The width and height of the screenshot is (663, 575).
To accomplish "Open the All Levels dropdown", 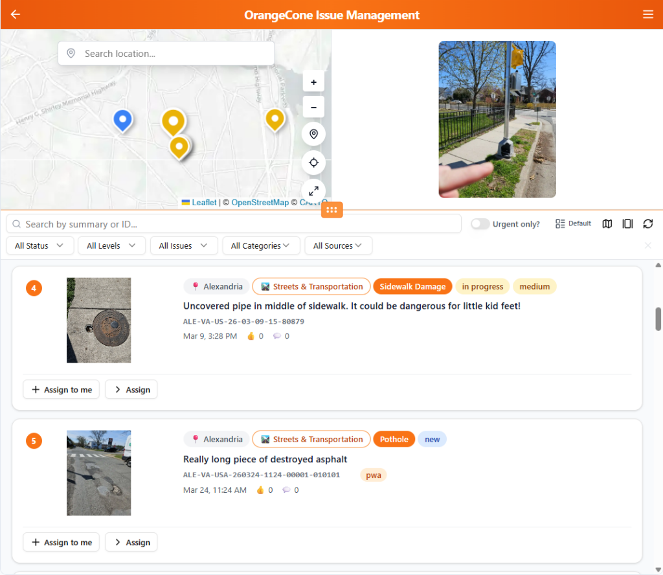I will point(111,245).
